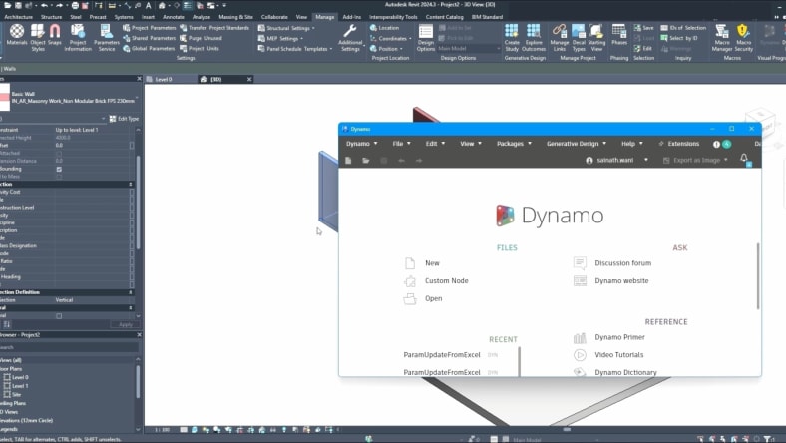Open Project Information
Screen dimensions: 786x443
pyautogui.click(x=78, y=36)
